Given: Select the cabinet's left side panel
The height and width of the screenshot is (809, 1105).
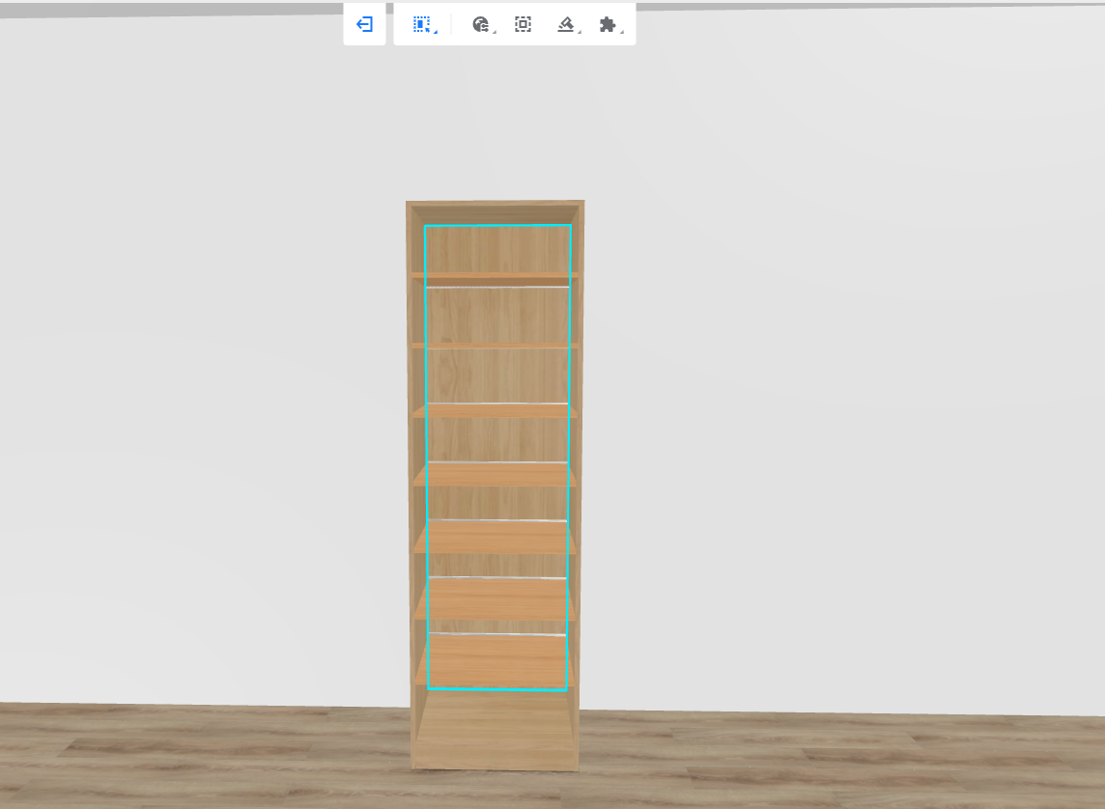Looking at the screenshot, I should pos(415,483).
